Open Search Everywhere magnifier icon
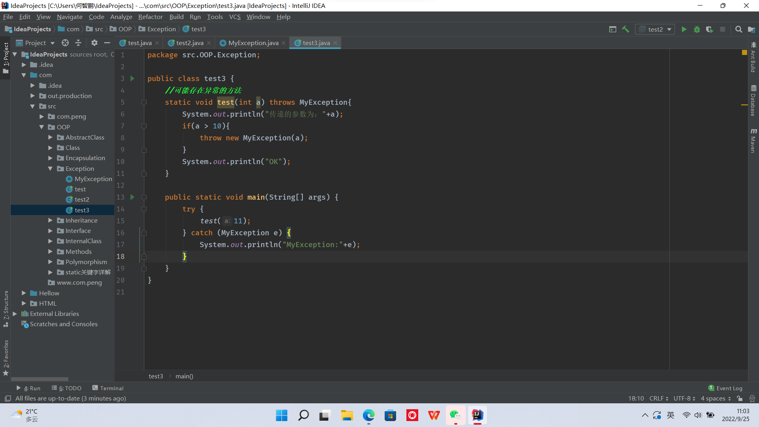 (x=738, y=29)
